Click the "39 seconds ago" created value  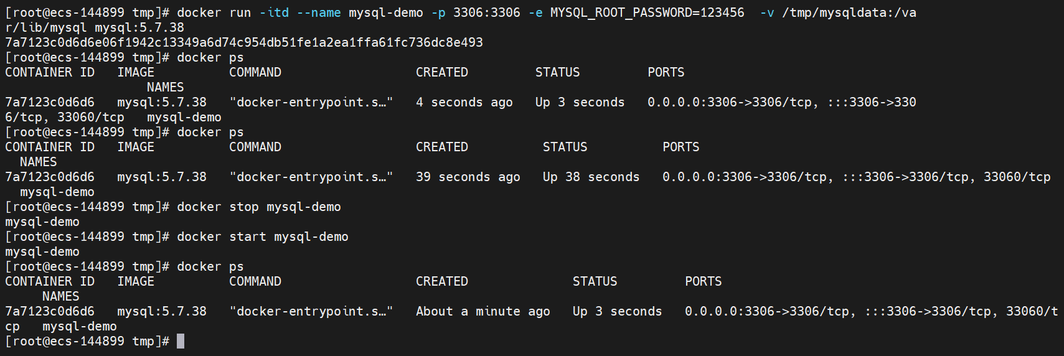[x=468, y=177]
